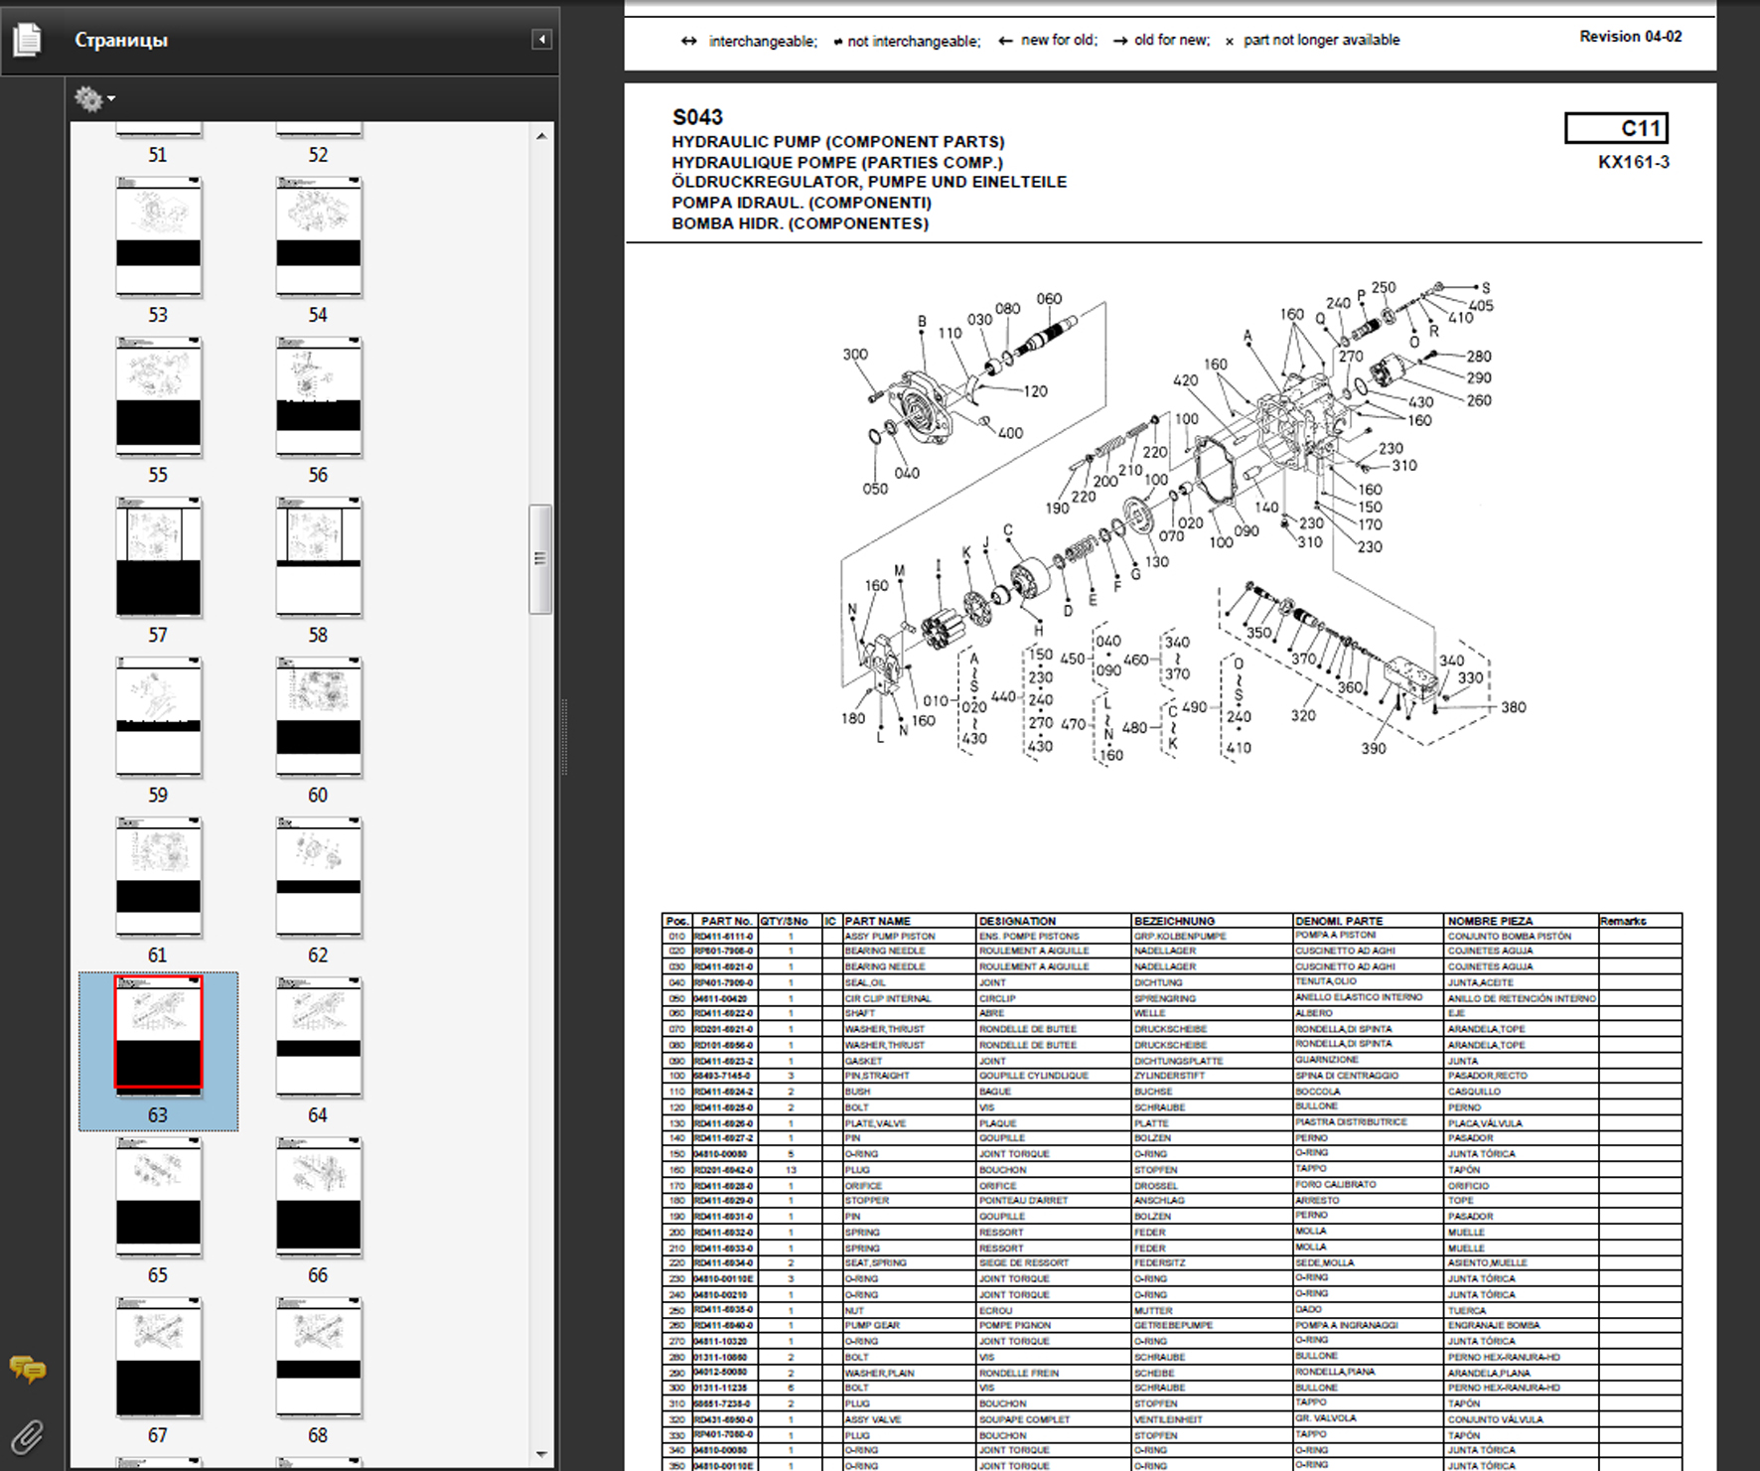Click the S043 section heading
This screenshot has height=1471, width=1760.
point(697,117)
